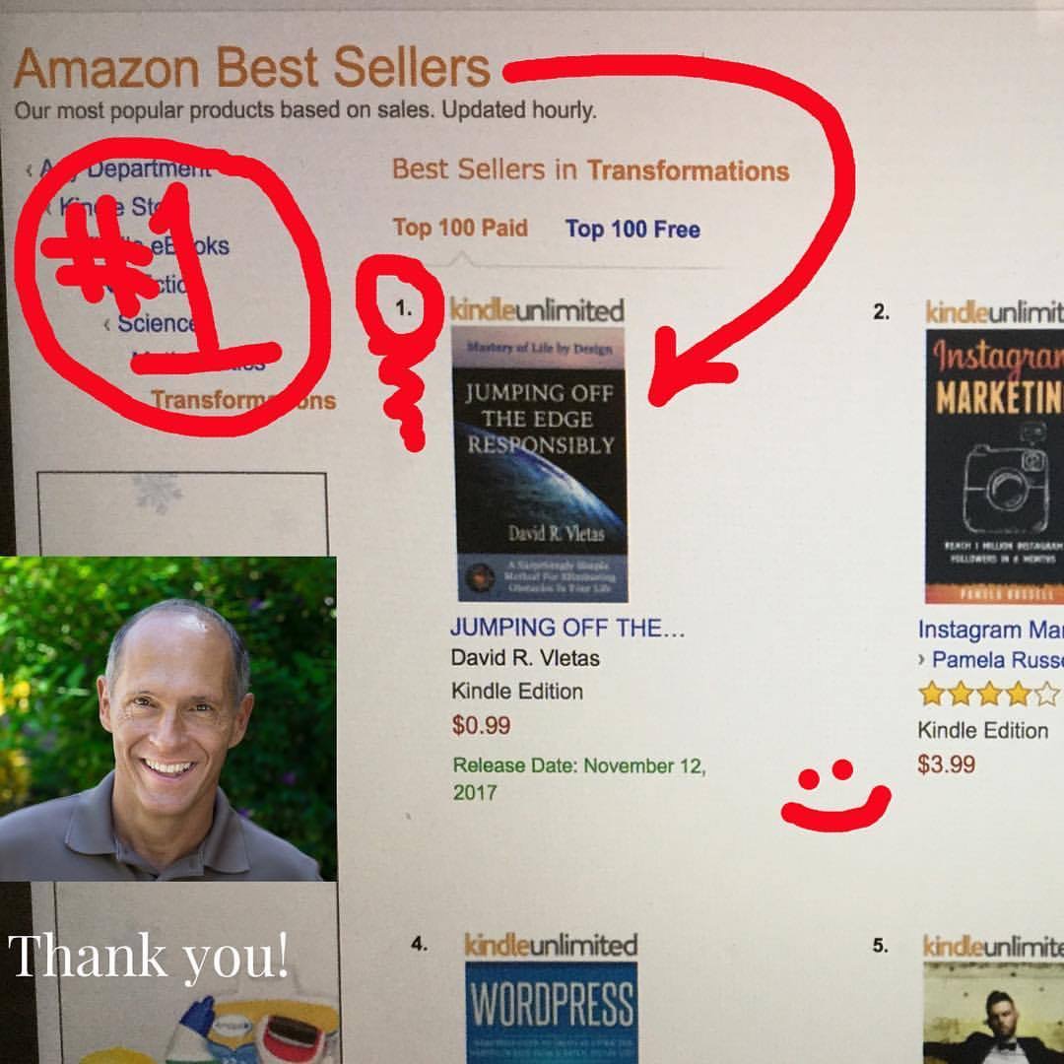
Task: Click the Instagram Marketing book cover
Action: point(994,467)
